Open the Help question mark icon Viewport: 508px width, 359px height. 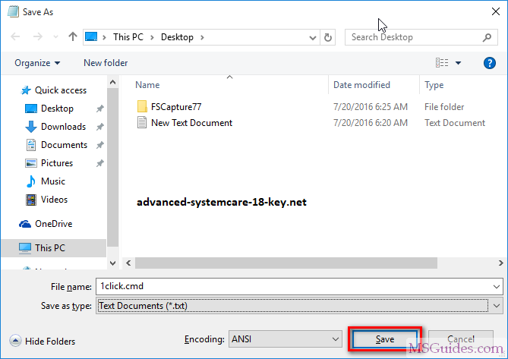(490, 63)
